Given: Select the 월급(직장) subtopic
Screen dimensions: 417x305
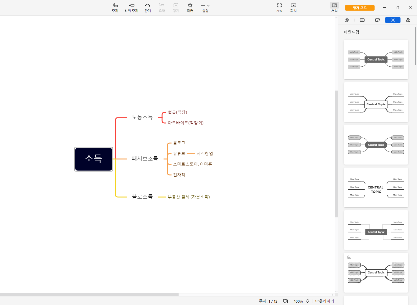Looking at the screenshot, I should [177, 112].
